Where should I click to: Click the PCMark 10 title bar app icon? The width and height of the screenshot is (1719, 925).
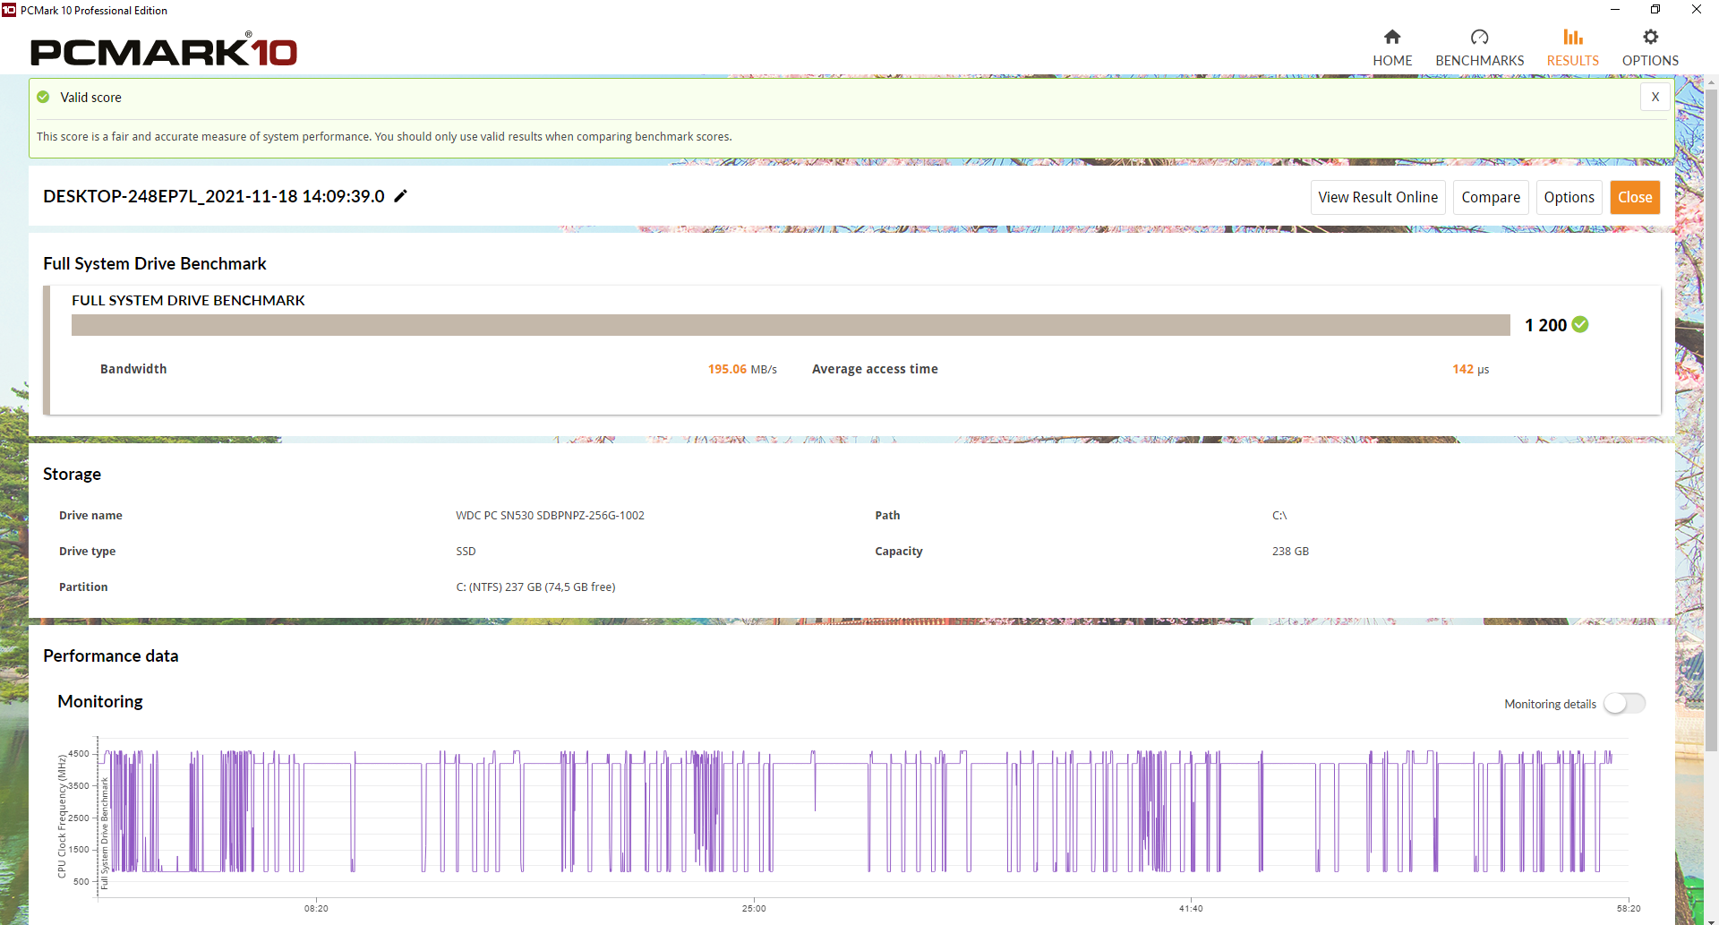tap(9, 10)
